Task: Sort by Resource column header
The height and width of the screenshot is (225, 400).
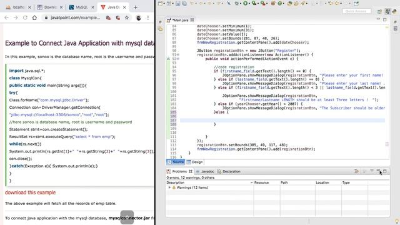Action: point(267,182)
